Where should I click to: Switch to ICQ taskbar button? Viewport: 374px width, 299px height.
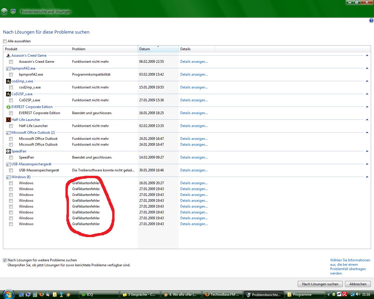coord(99,295)
